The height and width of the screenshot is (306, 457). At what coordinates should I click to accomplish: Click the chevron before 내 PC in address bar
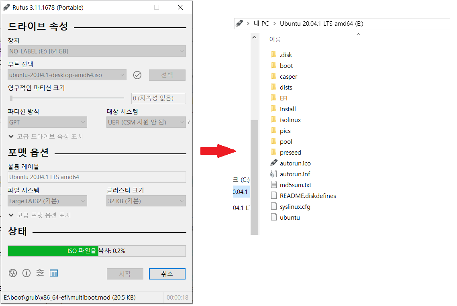coord(248,23)
